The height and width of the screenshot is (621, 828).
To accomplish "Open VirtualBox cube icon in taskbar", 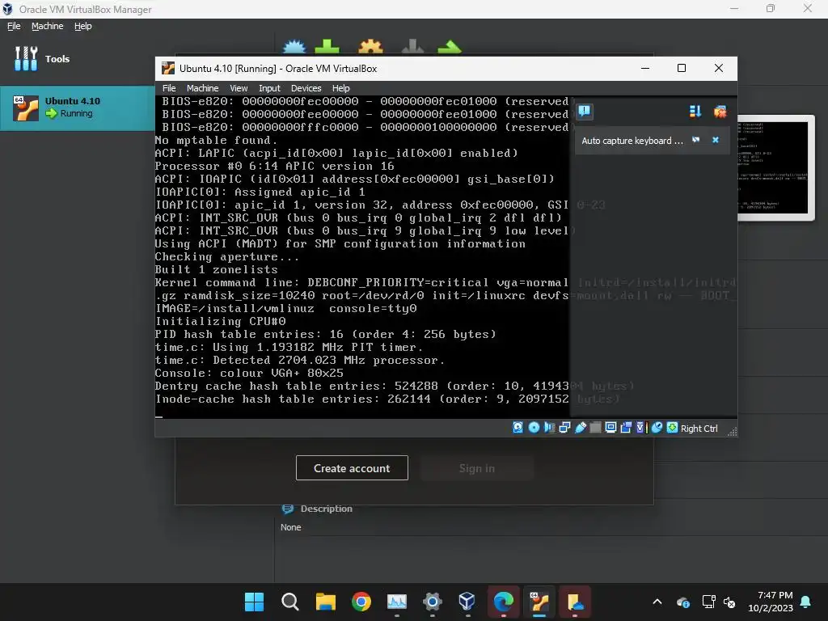I will coord(467,602).
